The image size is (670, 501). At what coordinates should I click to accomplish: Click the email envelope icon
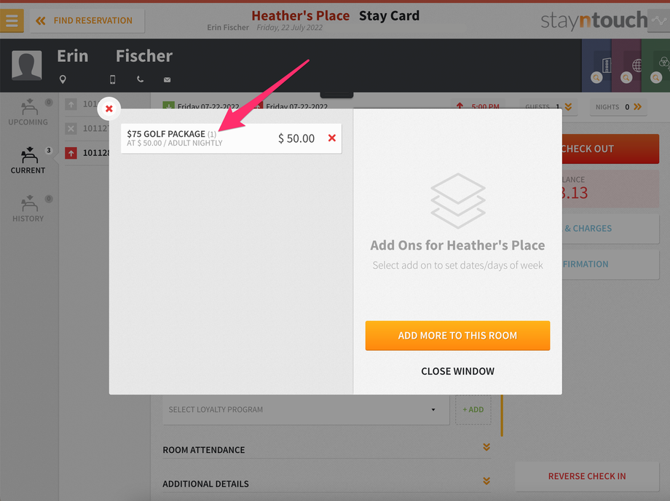click(167, 80)
